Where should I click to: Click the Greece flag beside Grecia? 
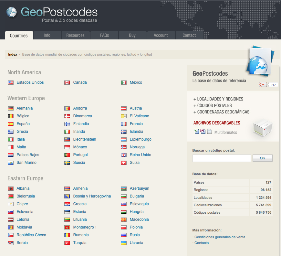(11, 132)
